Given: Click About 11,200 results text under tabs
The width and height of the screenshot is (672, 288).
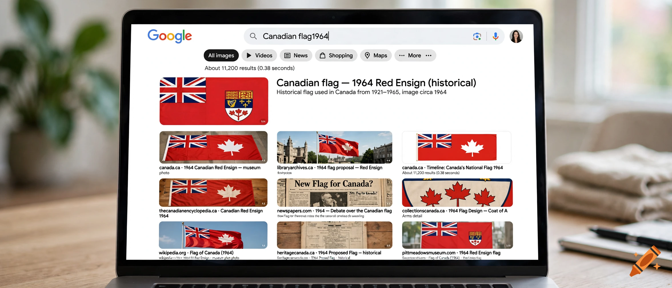Looking at the screenshot, I should click(x=249, y=68).
